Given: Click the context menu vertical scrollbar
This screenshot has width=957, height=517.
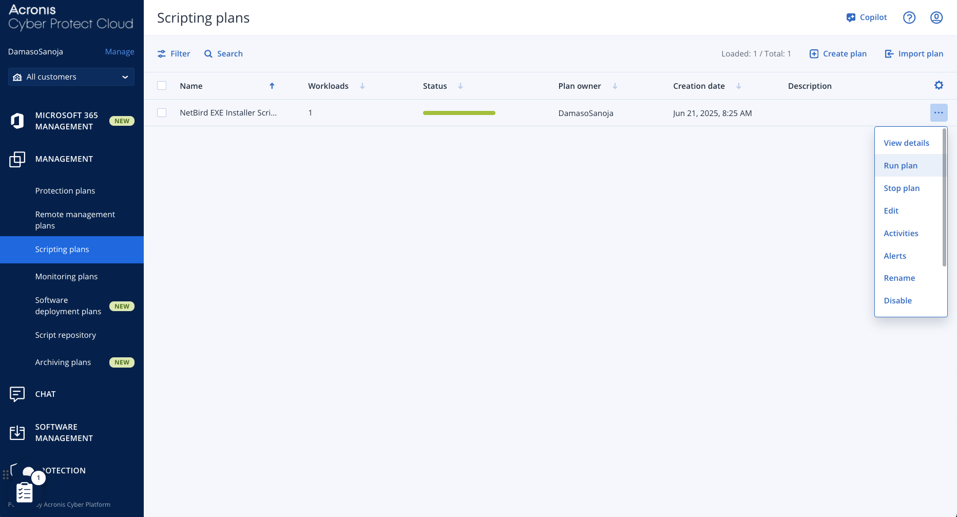Looking at the screenshot, I should (944, 198).
